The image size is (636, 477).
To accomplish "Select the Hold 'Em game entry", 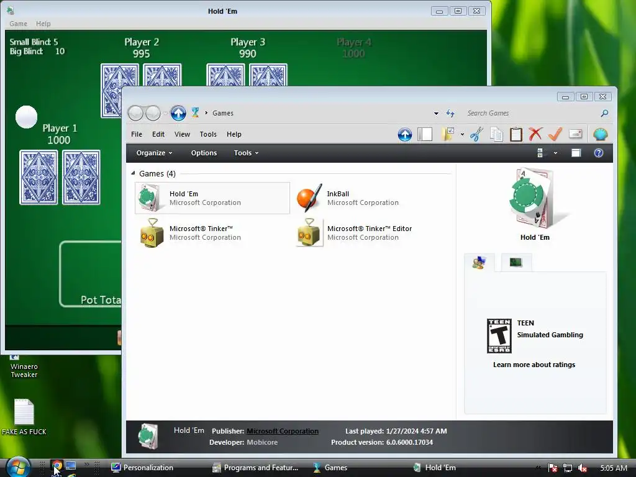I will point(212,198).
